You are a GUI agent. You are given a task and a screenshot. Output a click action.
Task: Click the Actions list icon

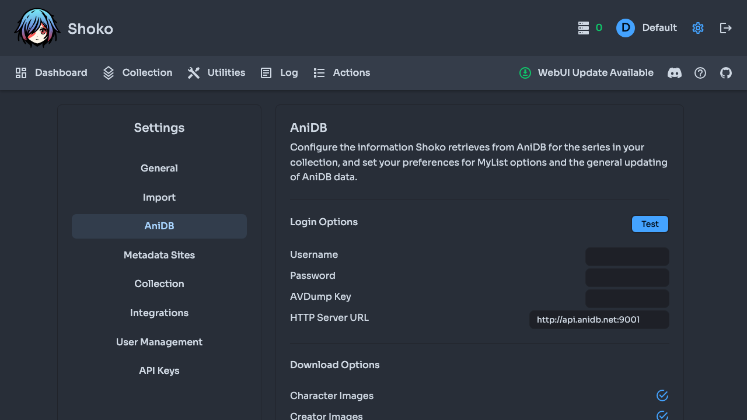click(x=319, y=73)
